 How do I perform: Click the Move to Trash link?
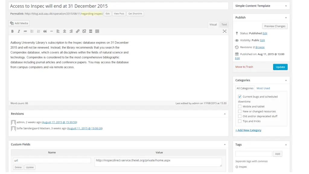(244, 67)
